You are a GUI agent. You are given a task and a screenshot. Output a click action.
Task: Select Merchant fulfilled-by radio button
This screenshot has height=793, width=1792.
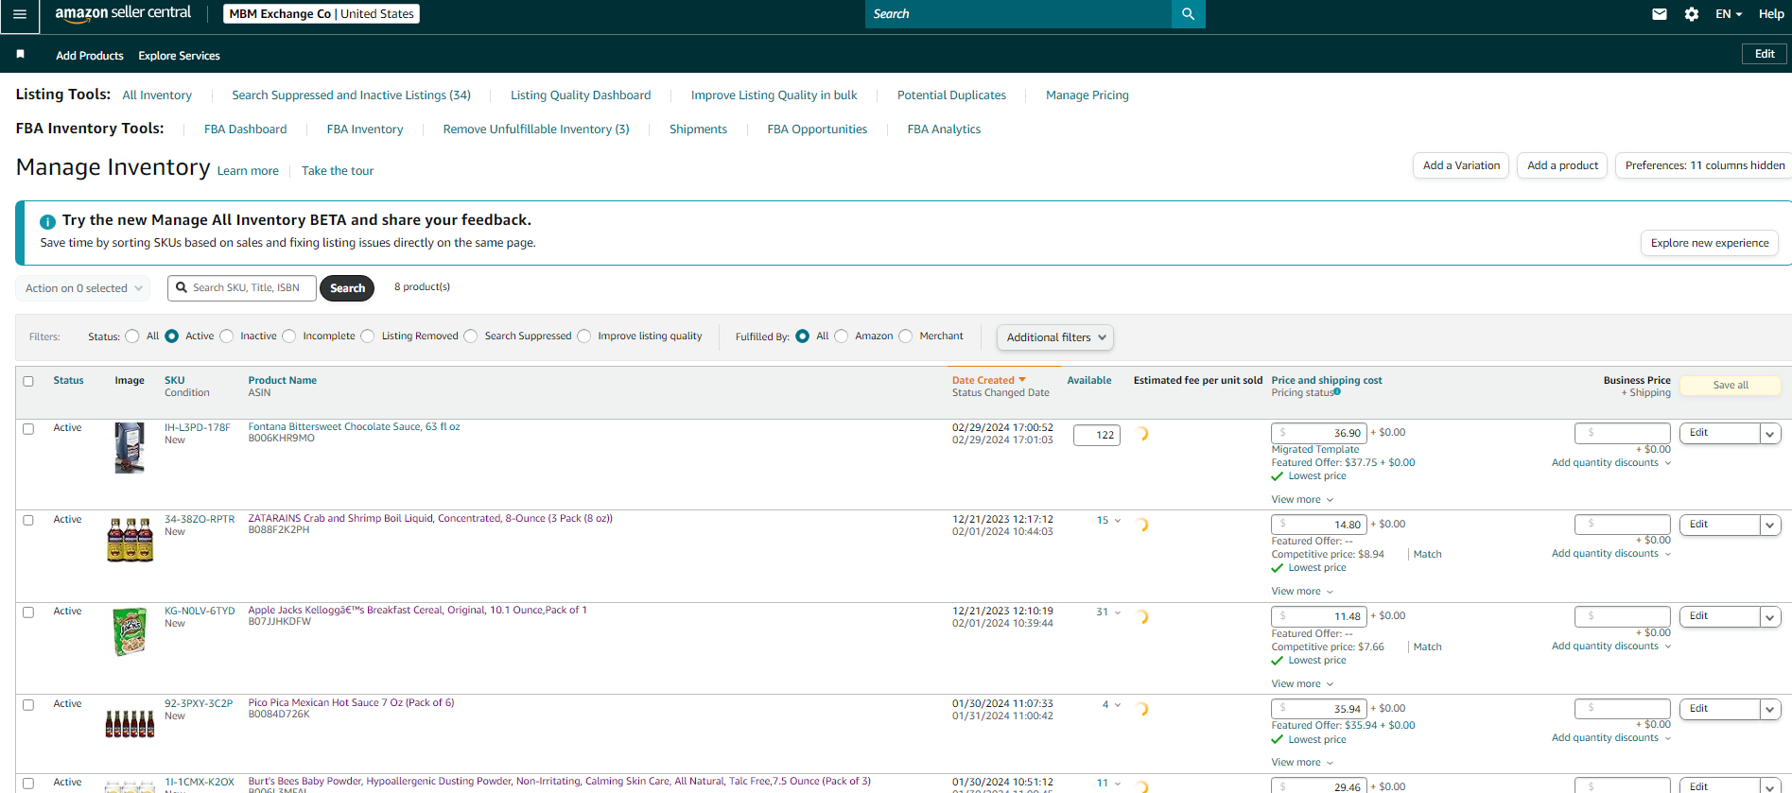(906, 336)
